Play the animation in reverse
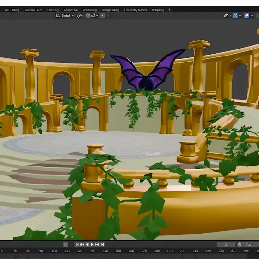The image size is (259, 259). point(87,244)
